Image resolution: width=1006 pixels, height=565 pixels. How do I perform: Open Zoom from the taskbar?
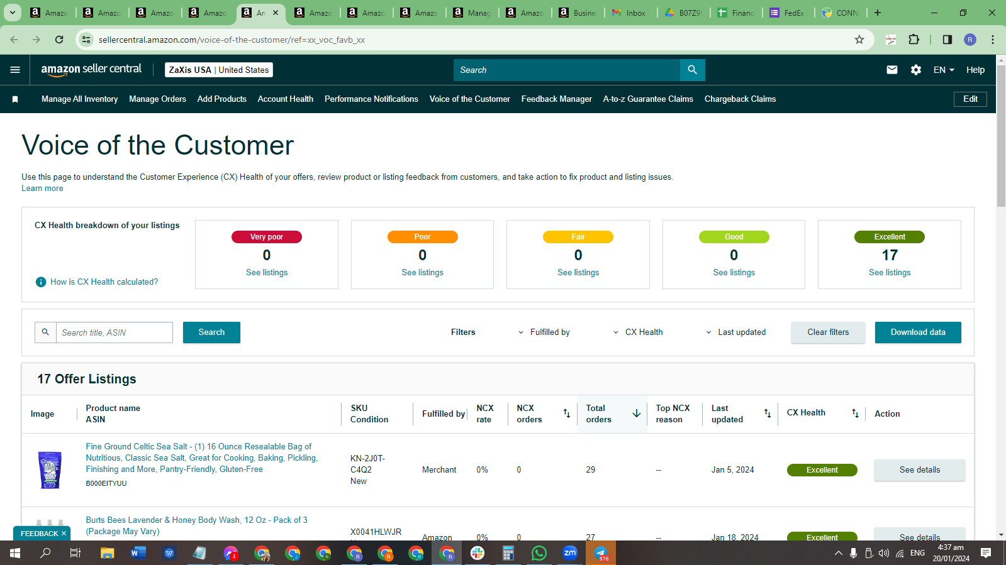coord(570,553)
